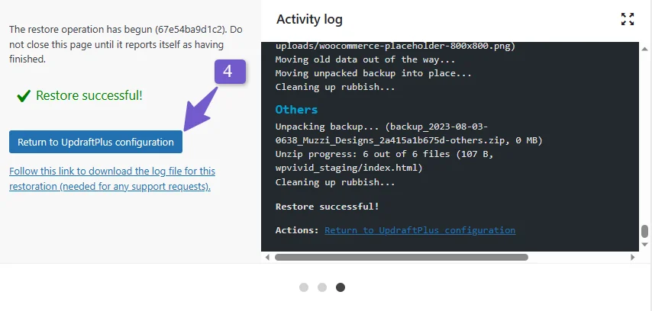This screenshot has width=652, height=311.
Task: Click the 'Actions:' label in log
Action: 297,230
